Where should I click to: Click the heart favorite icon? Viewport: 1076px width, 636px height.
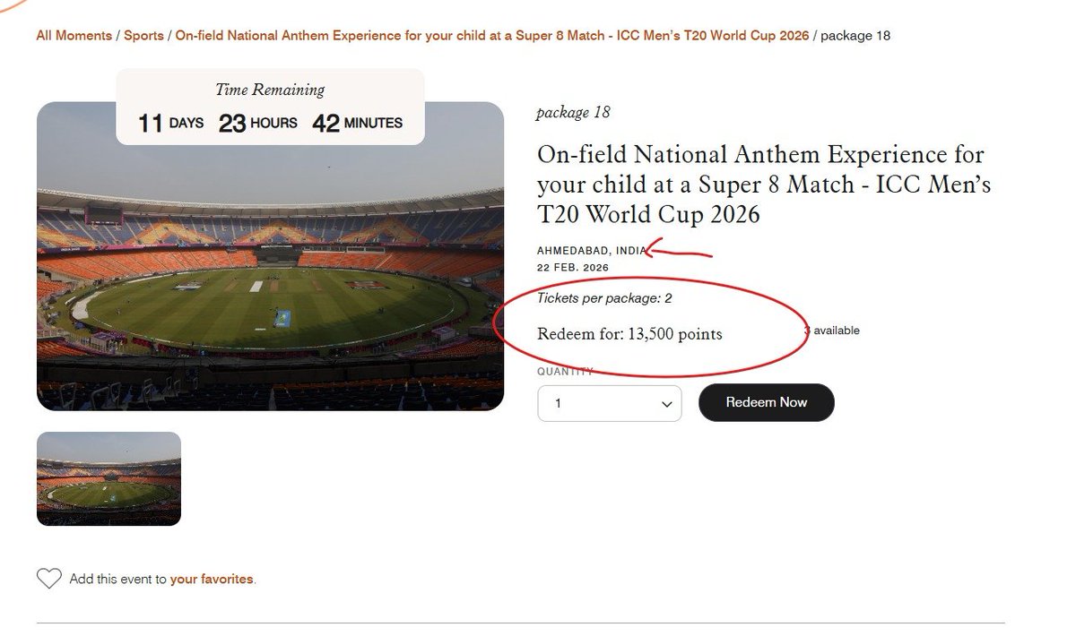point(49,579)
